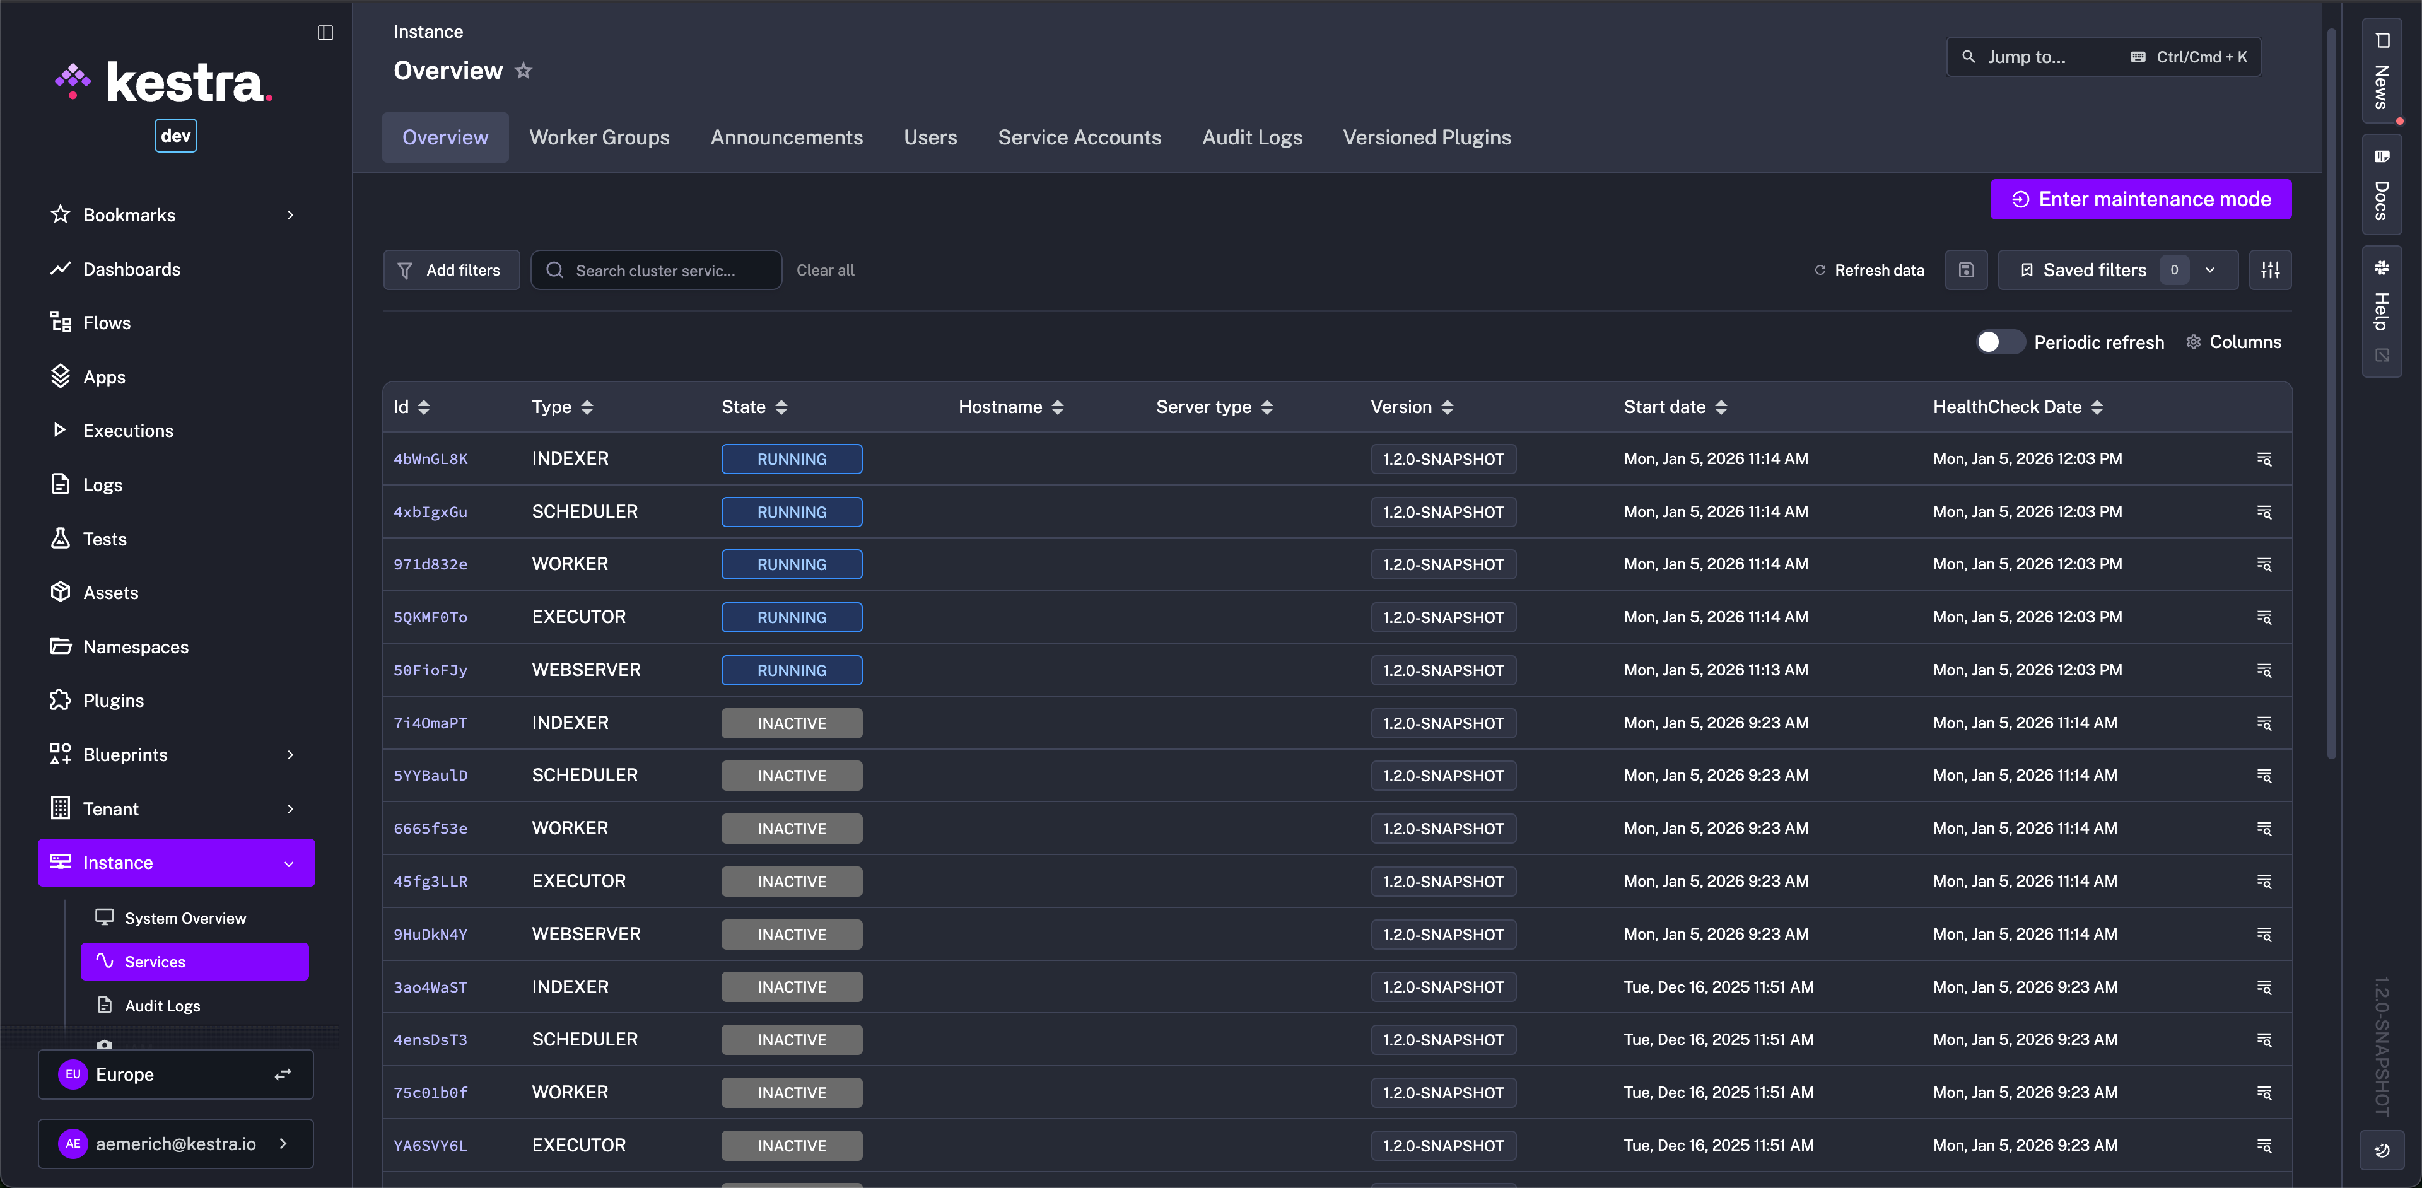The image size is (2422, 1188).
Task: Click the save filter icon beside search
Action: [1965, 270]
